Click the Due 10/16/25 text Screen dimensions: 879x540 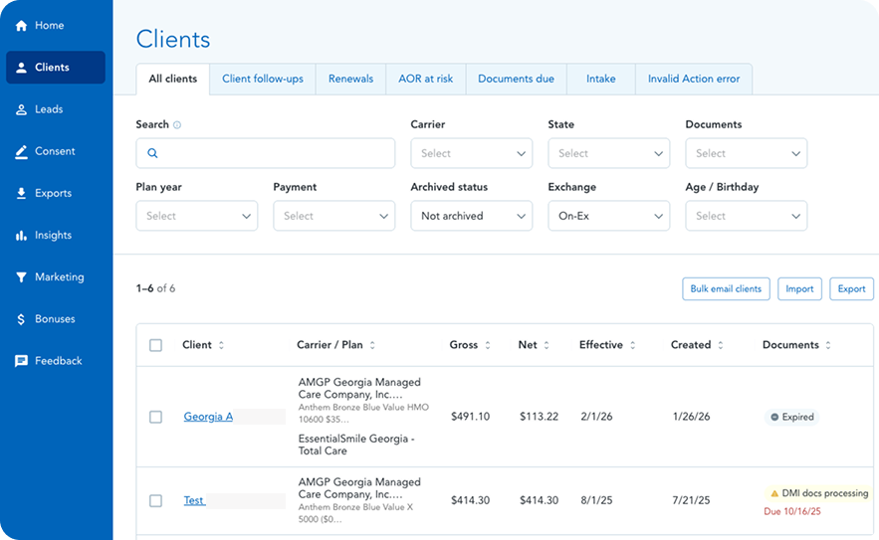click(x=792, y=512)
